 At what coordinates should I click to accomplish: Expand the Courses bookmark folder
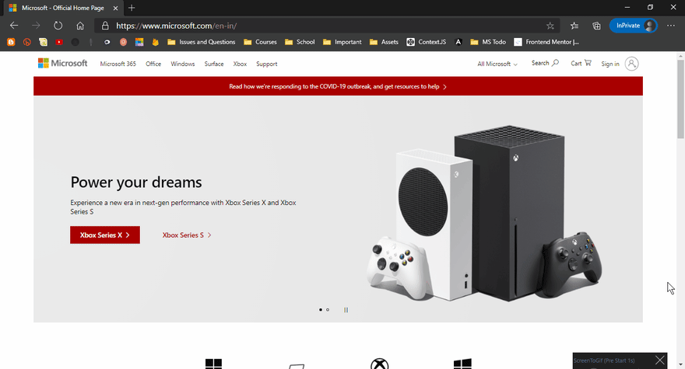point(260,42)
